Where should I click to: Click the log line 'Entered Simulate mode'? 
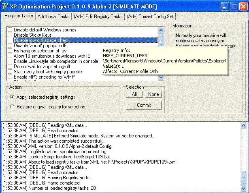coord(78,136)
